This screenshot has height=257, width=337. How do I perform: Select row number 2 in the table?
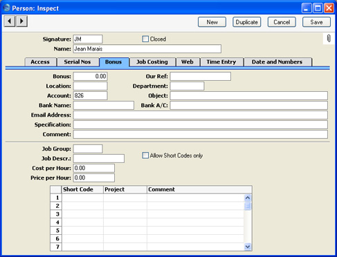(x=56, y=206)
